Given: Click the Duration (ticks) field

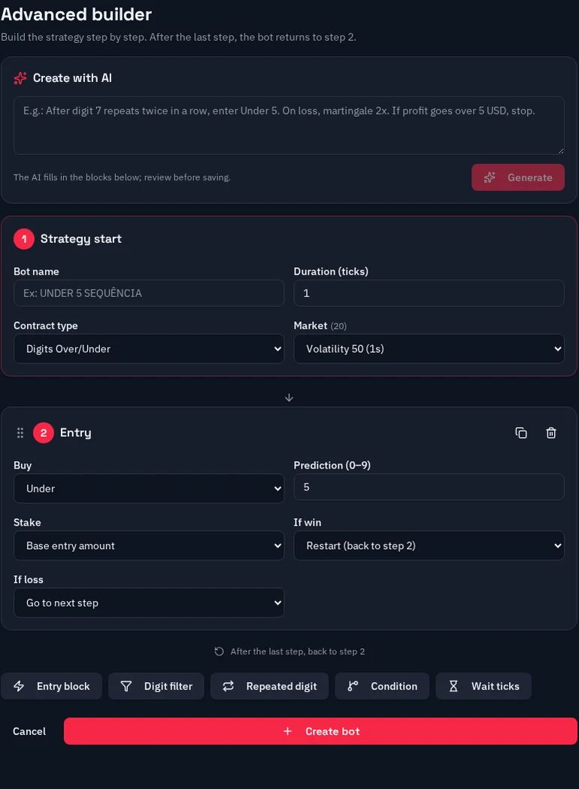Looking at the screenshot, I should tap(429, 293).
